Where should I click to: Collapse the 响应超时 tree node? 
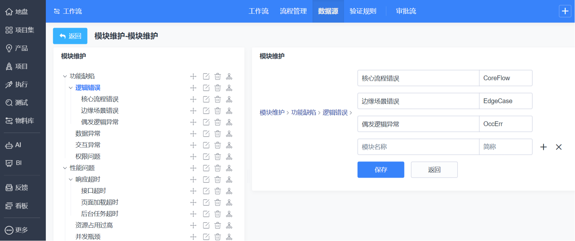coord(71,180)
